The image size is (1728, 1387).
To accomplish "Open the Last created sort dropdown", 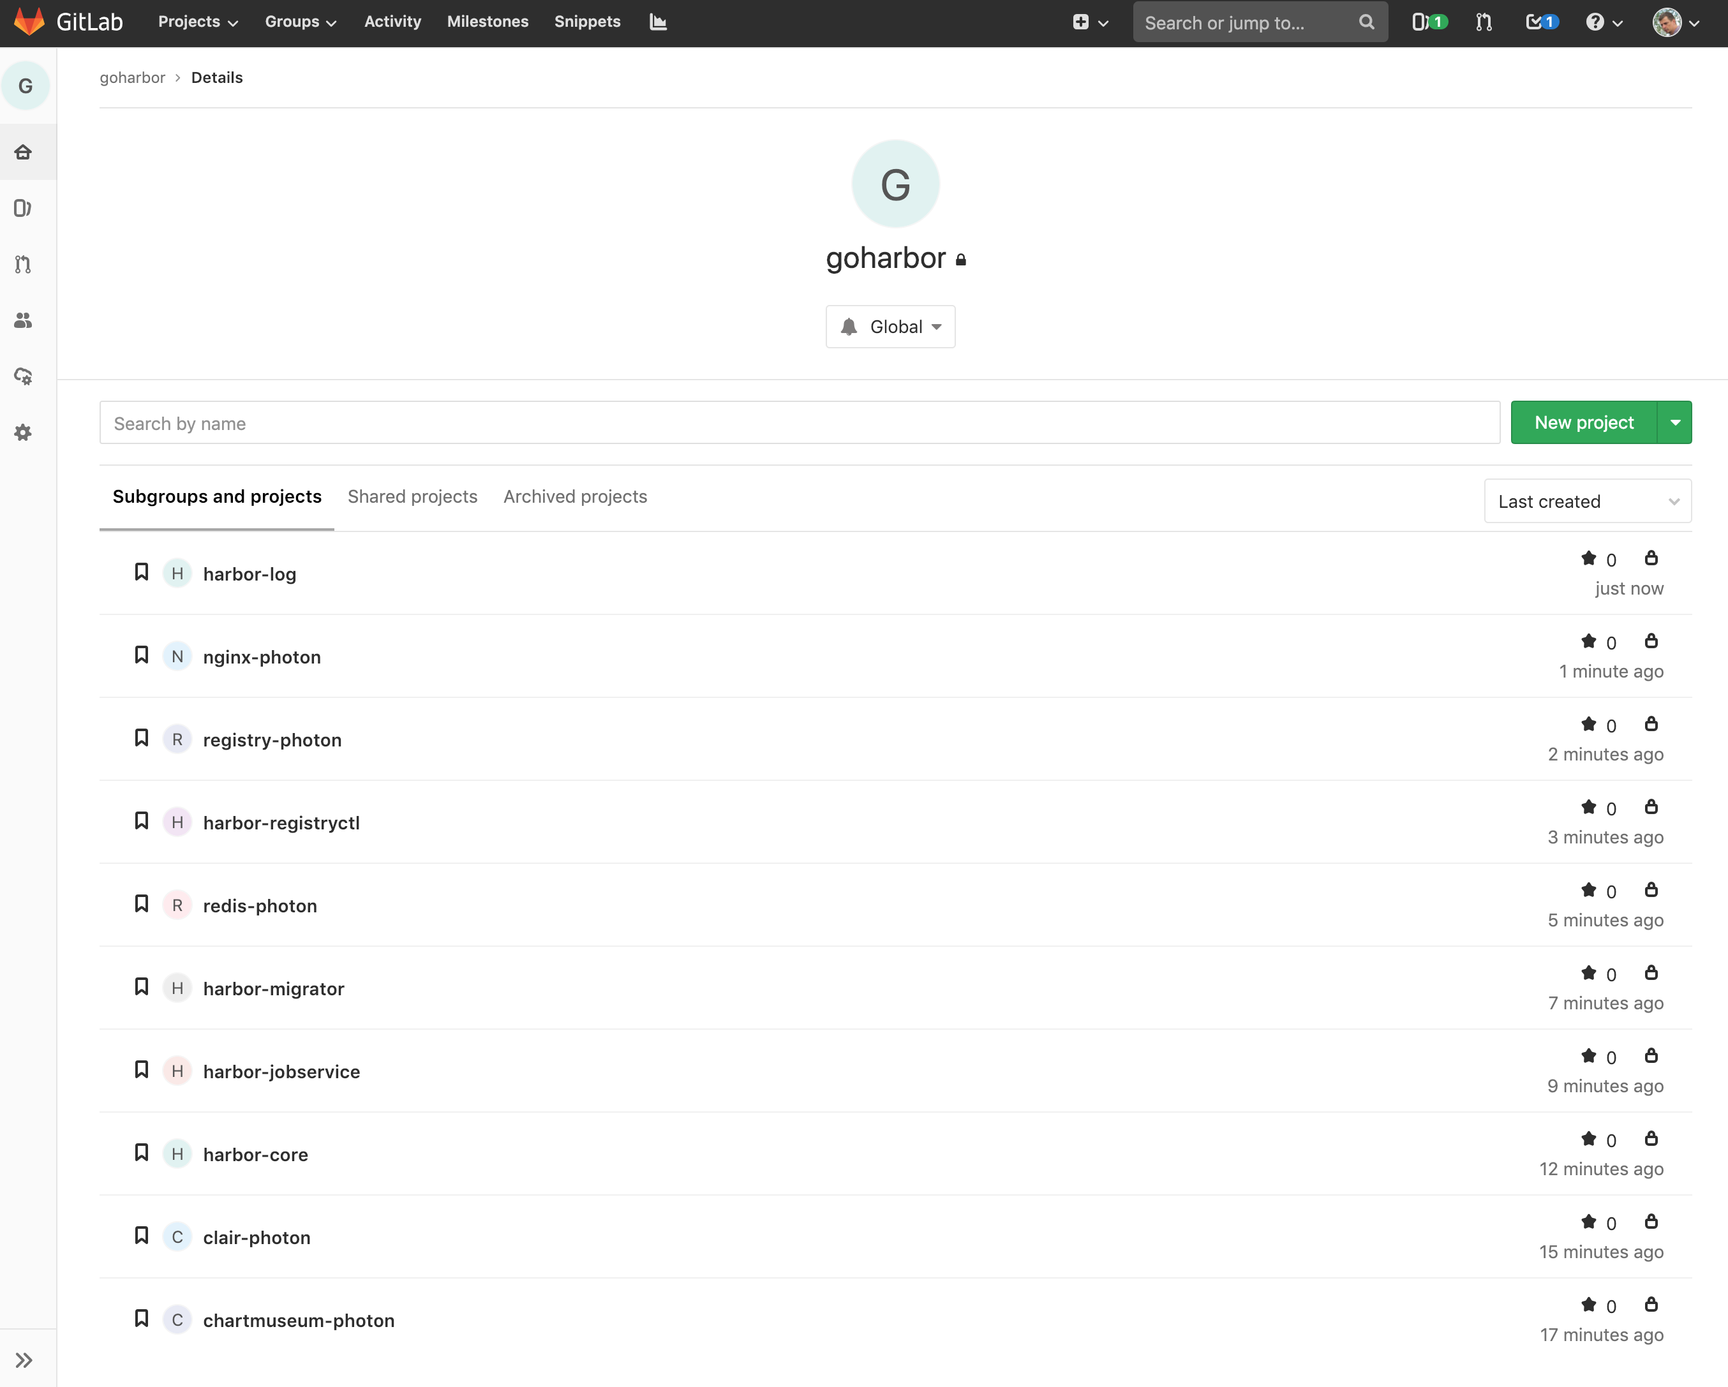I will coord(1588,501).
